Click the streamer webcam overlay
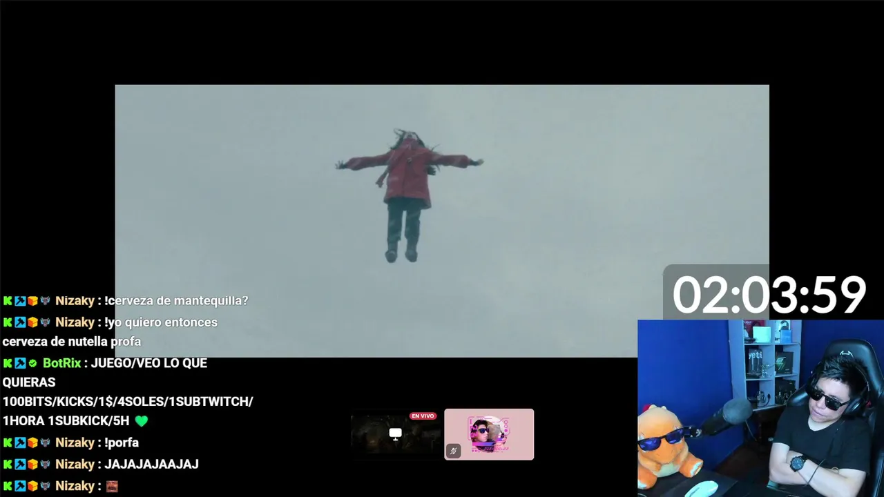 (x=760, y=408)
